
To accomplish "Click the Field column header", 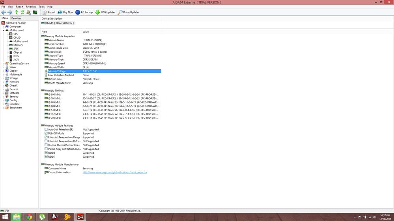I will point(61,31).
